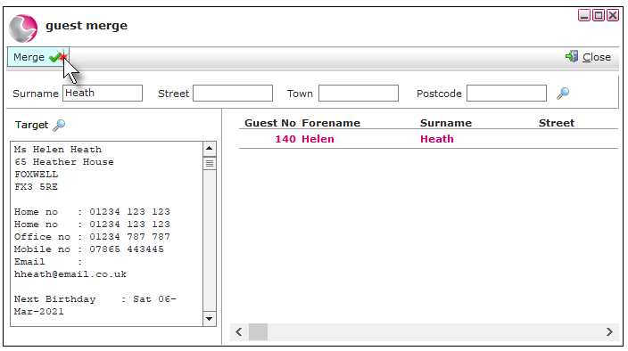Screen dimensions: 628x351
Task: Click the guest merge application logo
Action: 23,29
